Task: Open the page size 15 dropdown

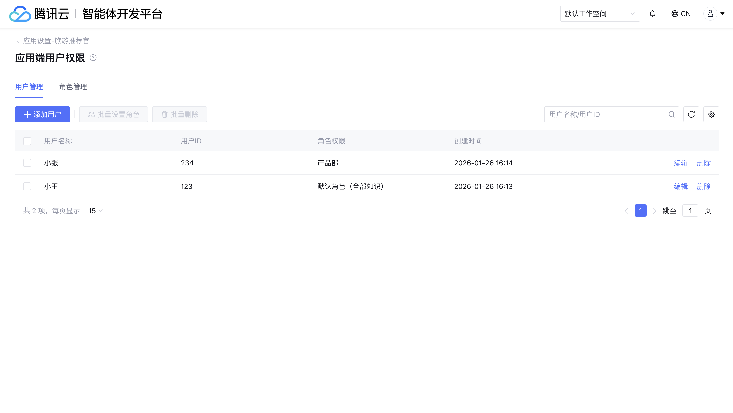Action: pyautogui.click(x=96, y=211)
